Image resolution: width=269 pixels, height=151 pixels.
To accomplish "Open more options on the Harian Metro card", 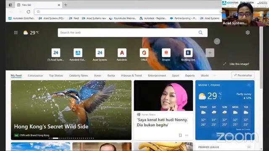I will (x=187, y=135).
